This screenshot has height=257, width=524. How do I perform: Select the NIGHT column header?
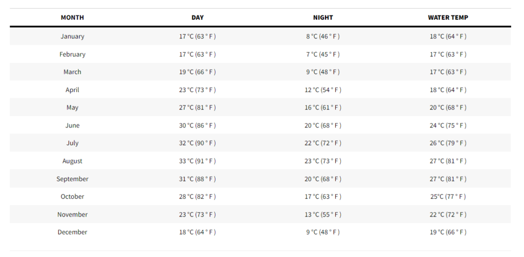tap(323, 17)
